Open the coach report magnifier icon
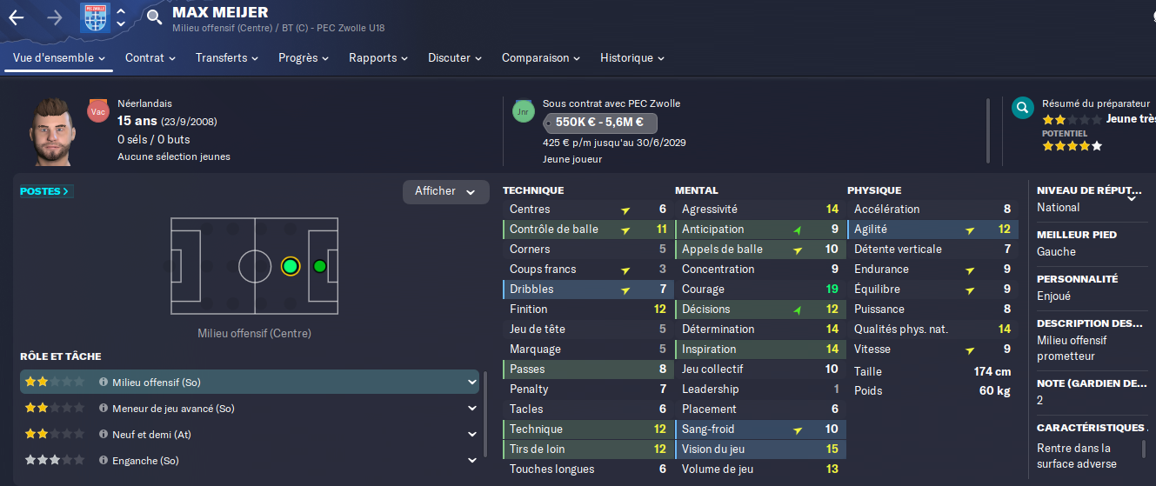 click(1023, 108)
